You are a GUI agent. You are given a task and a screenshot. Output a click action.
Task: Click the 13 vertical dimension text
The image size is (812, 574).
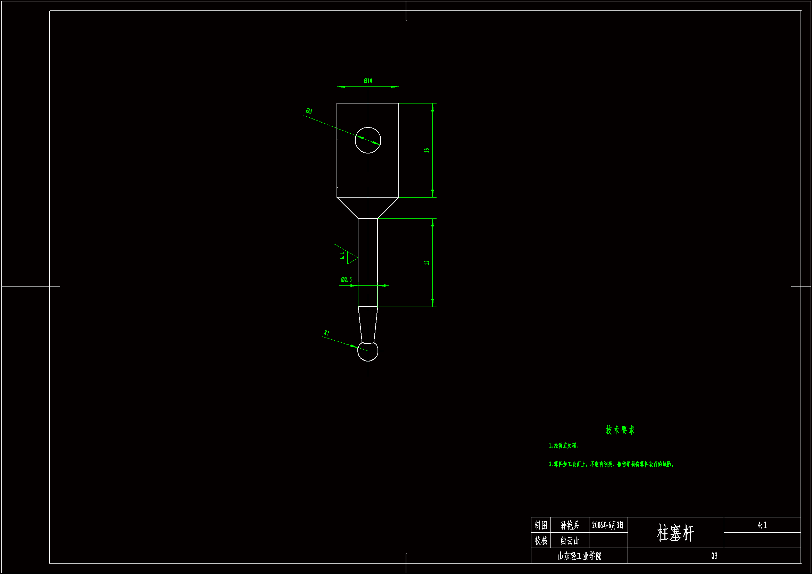click(427, 150)
